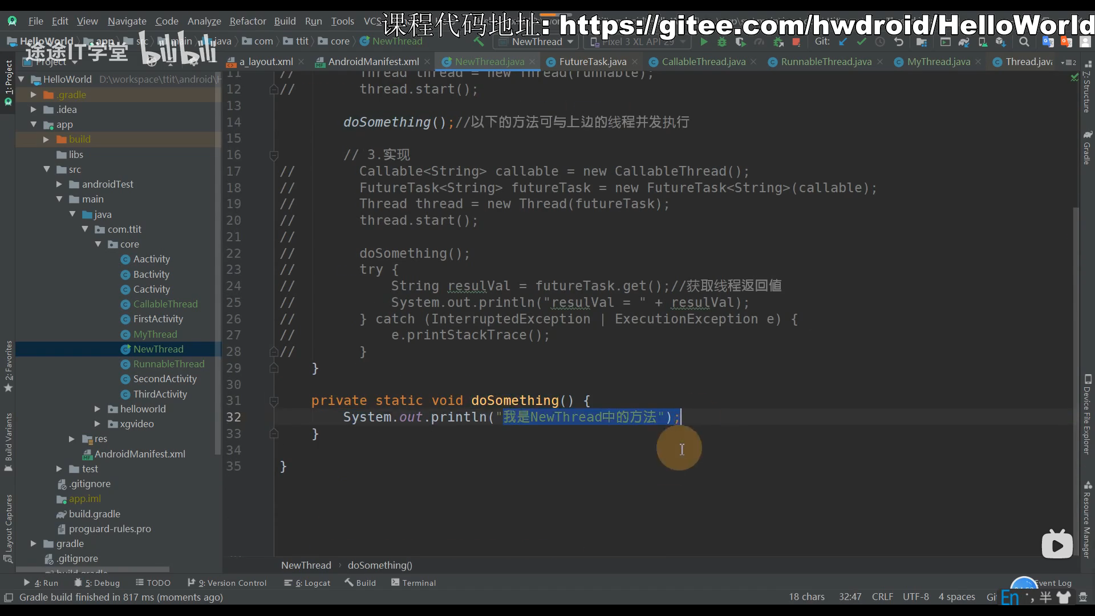1095x616 pixels.
Task: Open the NewThread run configuration dropdown
Action: tap(537, 42)
